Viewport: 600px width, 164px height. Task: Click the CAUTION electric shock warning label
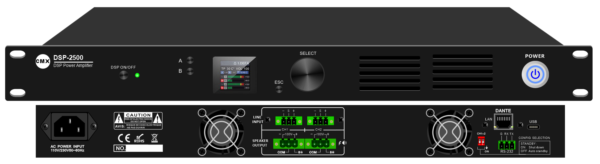[138, 121]
